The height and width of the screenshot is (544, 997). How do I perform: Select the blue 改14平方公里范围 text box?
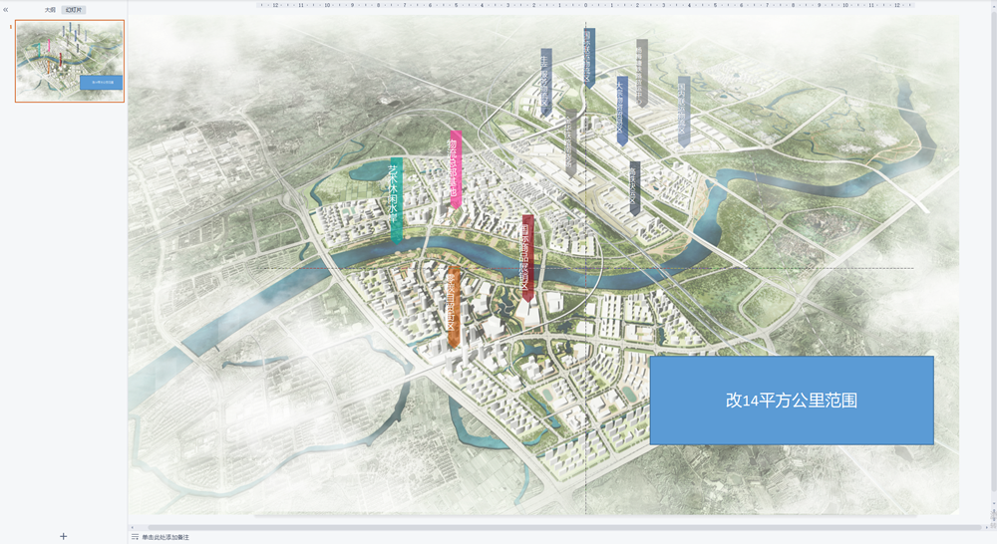[x=792, y=401]
